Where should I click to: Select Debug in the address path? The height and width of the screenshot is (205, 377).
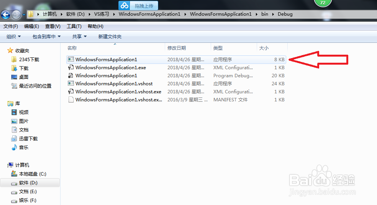285,14
